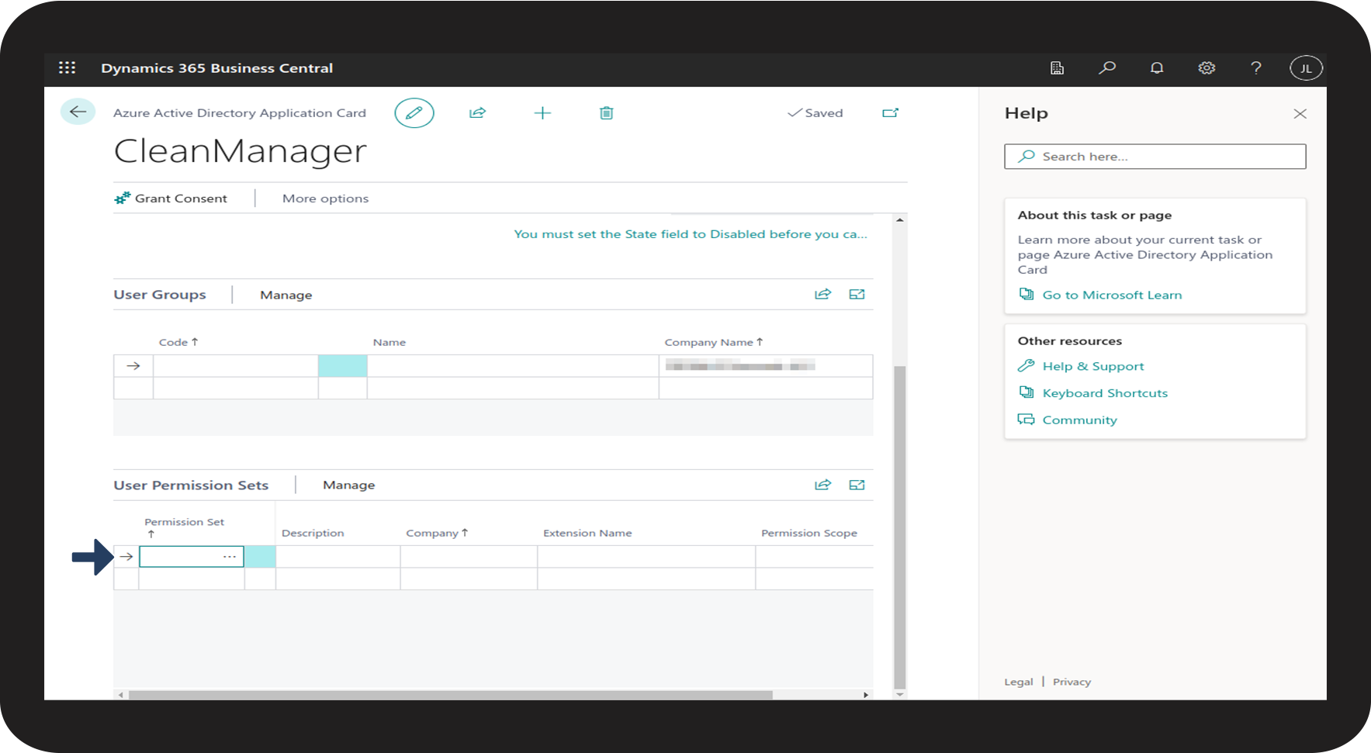Open the User Groups Manage menu
This screenshot has height=753, width=1371.
(x=286, y=295)
